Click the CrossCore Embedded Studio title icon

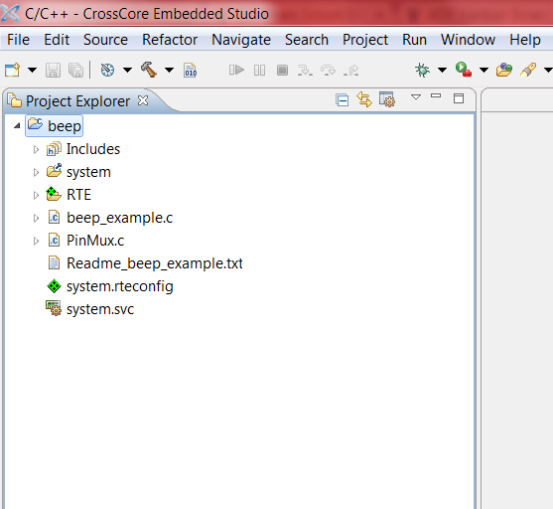tap(10, 14)
